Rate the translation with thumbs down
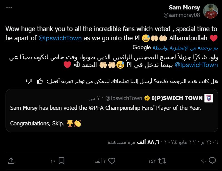The image size is (222, 171). tap(29, 81)
